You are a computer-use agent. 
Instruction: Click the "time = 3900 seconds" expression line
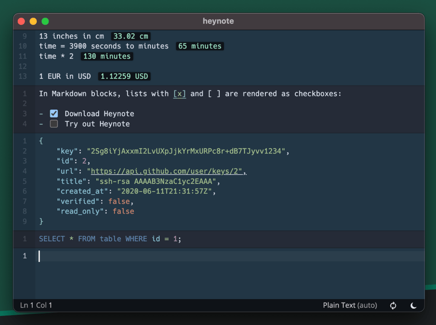coord(103,46)
